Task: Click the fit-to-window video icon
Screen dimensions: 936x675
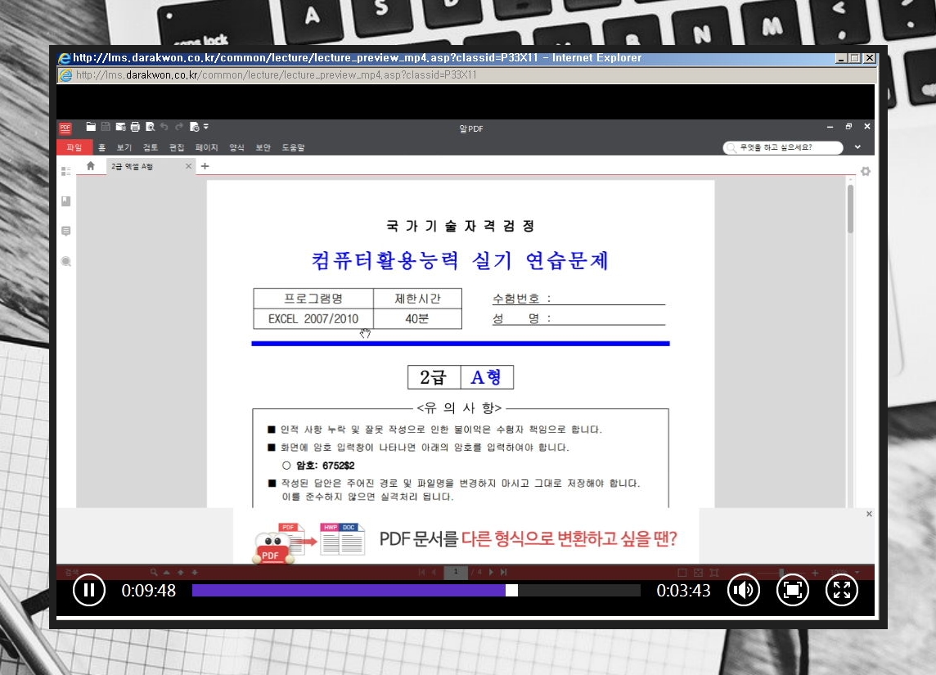Action: [x=792, y=590]
